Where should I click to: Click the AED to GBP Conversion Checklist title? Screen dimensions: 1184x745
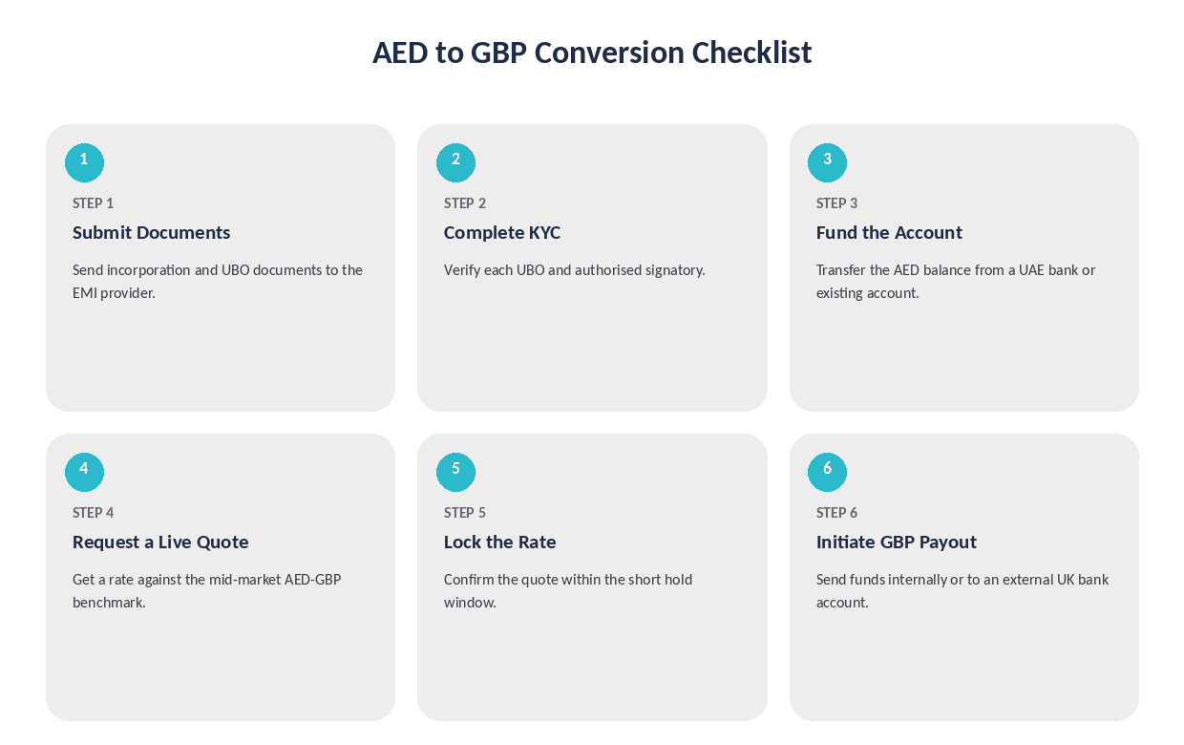pyautogui.click(x=592, y=52)
